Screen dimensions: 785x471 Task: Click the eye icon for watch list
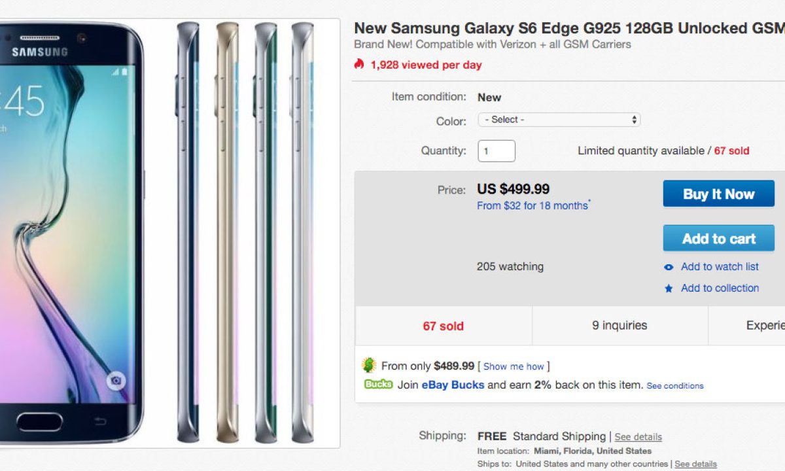point(669,267)
